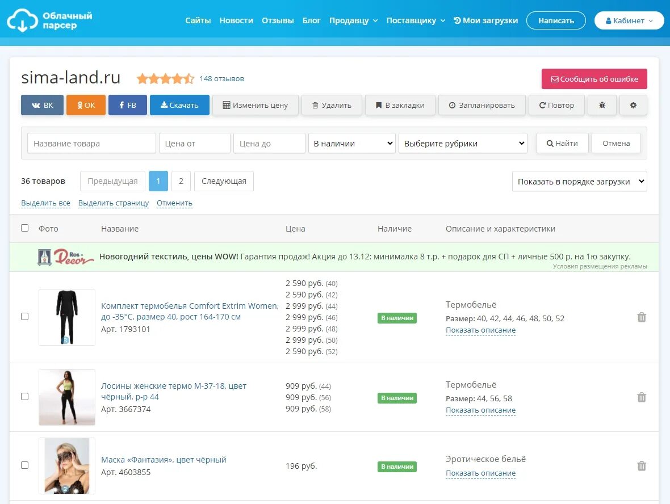Image resolution: width=670 pixels, height=504 pixels.
Task: Show description for Комплект термобелья
Action: pos(481,330)
